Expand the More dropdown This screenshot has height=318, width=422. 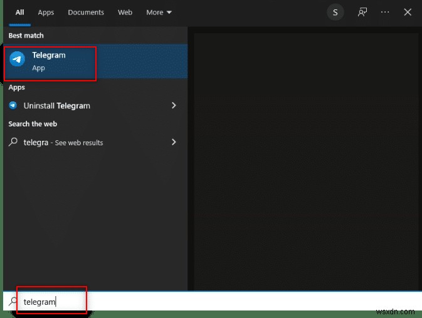click(159, 13)
